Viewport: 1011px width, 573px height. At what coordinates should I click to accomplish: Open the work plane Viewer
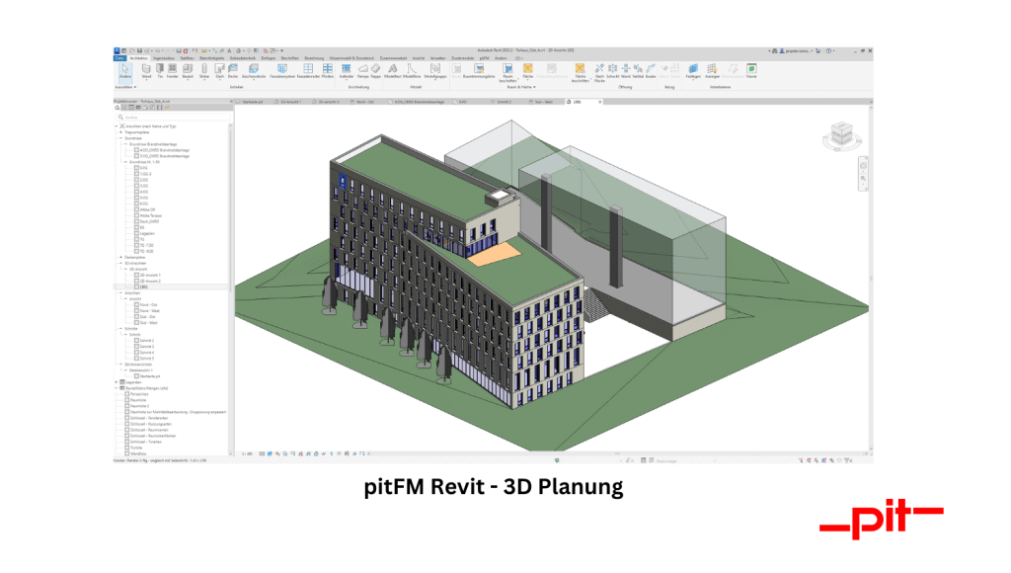coord(751,71)
